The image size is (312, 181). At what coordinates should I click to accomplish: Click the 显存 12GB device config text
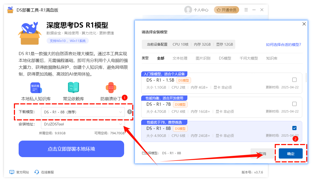[x=224, y=44]
